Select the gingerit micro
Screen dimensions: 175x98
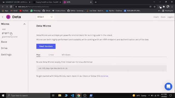pos(6,33)
